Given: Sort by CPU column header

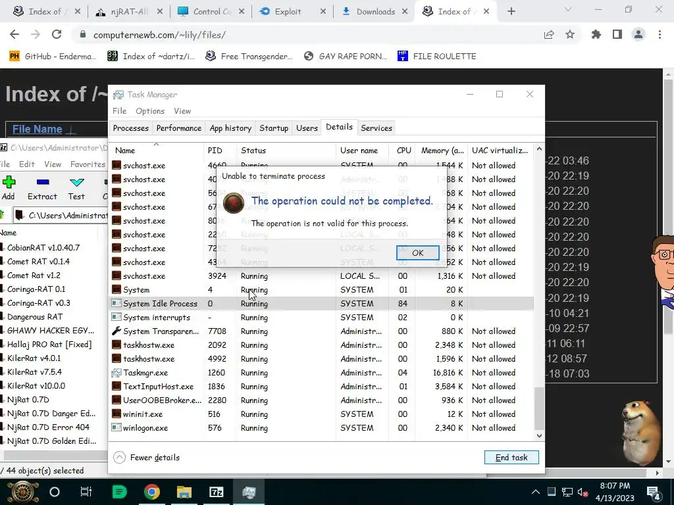Looking at the screenshot, I should click(x=402, y=151).
